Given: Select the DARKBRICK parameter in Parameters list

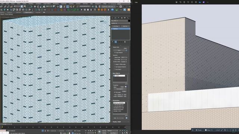Looking at the screenshot, I should click(119, 108).
